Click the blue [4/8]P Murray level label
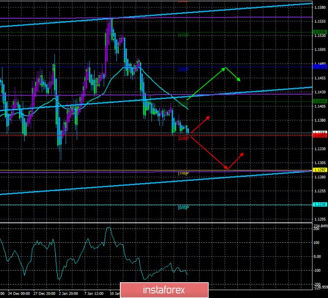 click(183, 70)
